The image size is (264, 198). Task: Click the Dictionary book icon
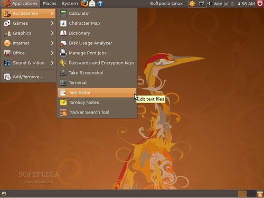pyautogui.click(x=63, y=33)
